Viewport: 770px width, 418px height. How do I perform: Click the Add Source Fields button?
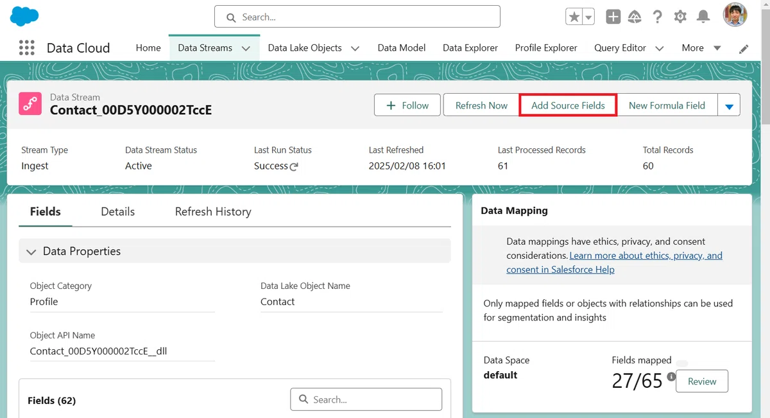568,105
